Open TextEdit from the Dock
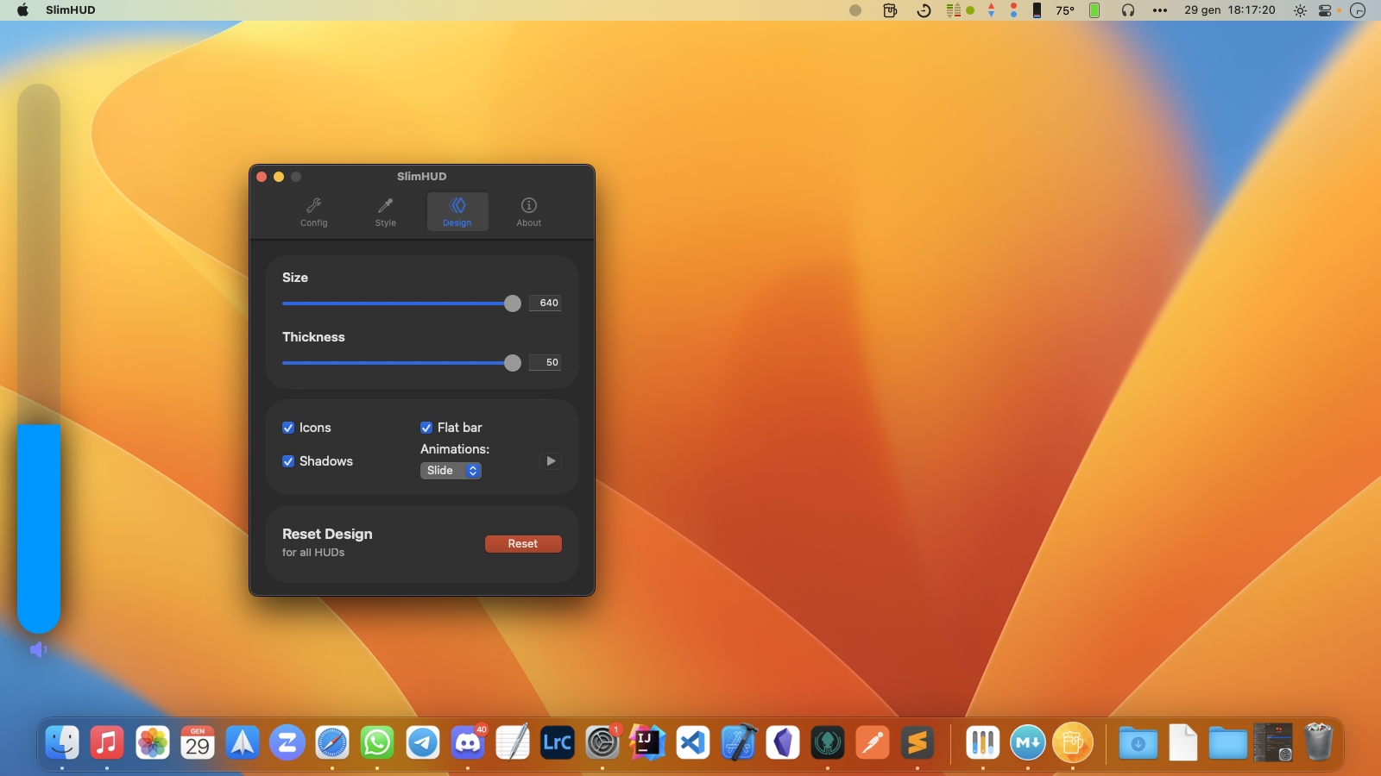Screen dimensions: 1381x776 click(513, 742)
